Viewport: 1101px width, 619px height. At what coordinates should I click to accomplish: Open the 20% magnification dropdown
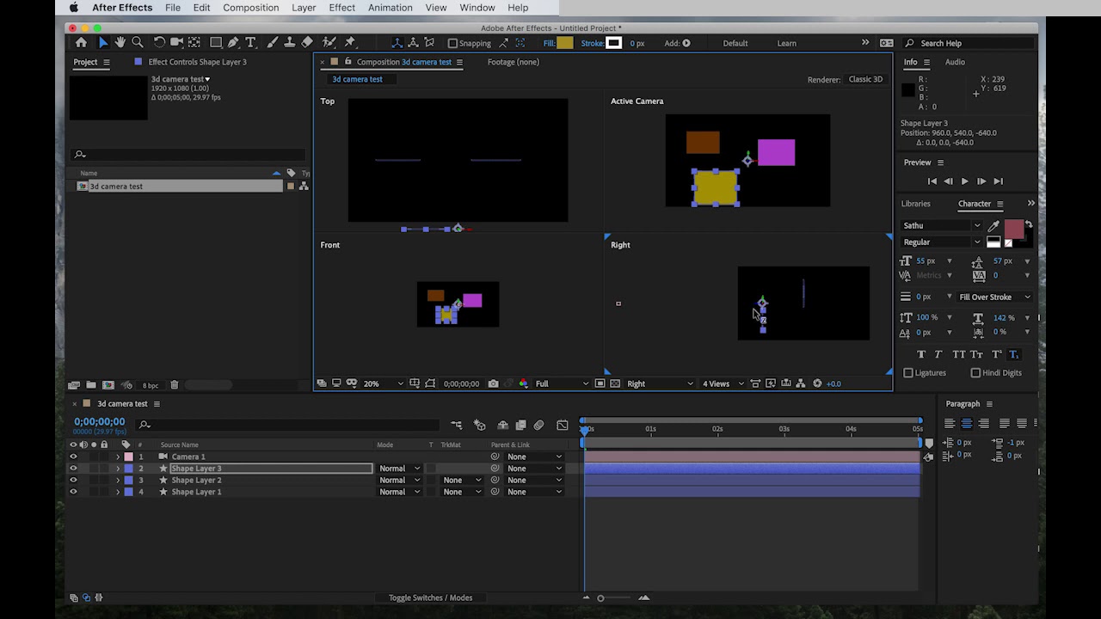click(x=383, y=383)
